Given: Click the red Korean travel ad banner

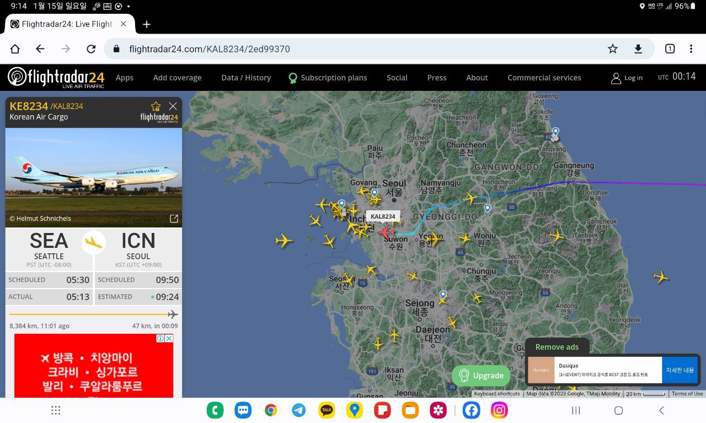Looking at the screenshot, I should (x=94, y=366).
